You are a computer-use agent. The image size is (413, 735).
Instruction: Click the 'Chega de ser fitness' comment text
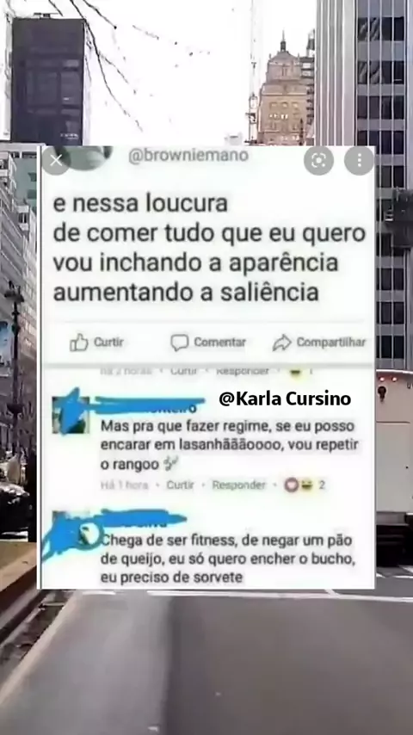tap(228, 559)
